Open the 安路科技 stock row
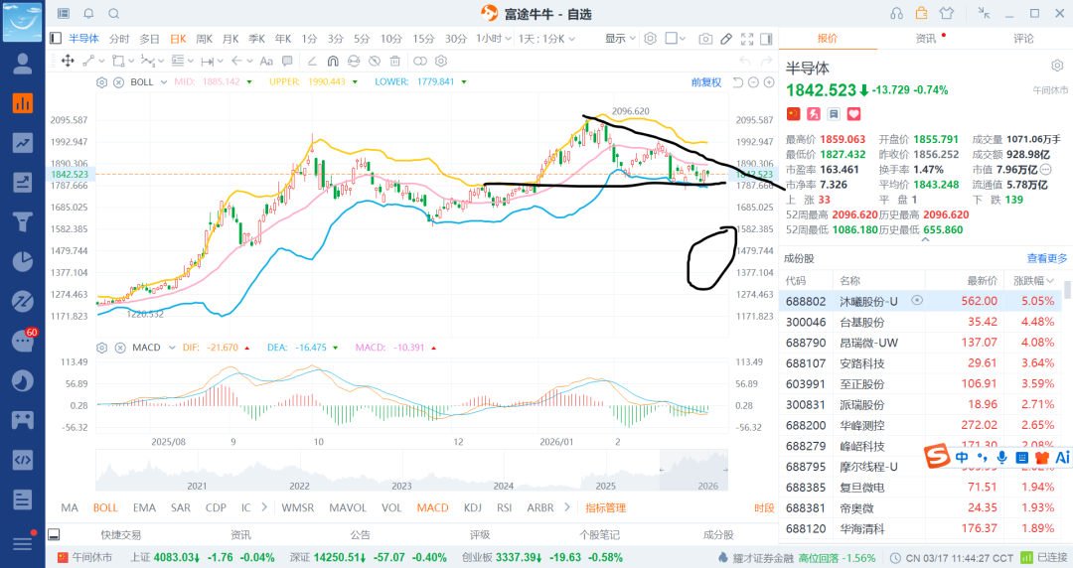Viewport: 1073px width, 568px height. click(921, 362)
